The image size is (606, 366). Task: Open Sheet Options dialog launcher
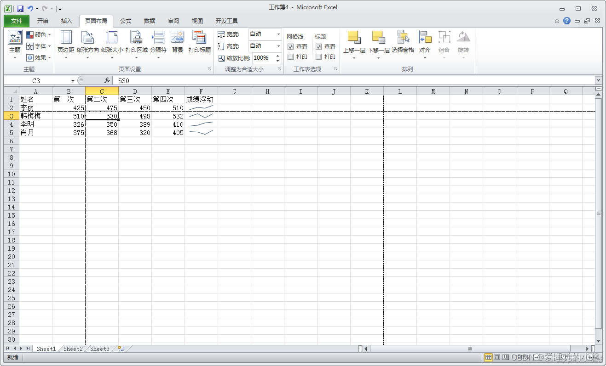coord(335,69)
